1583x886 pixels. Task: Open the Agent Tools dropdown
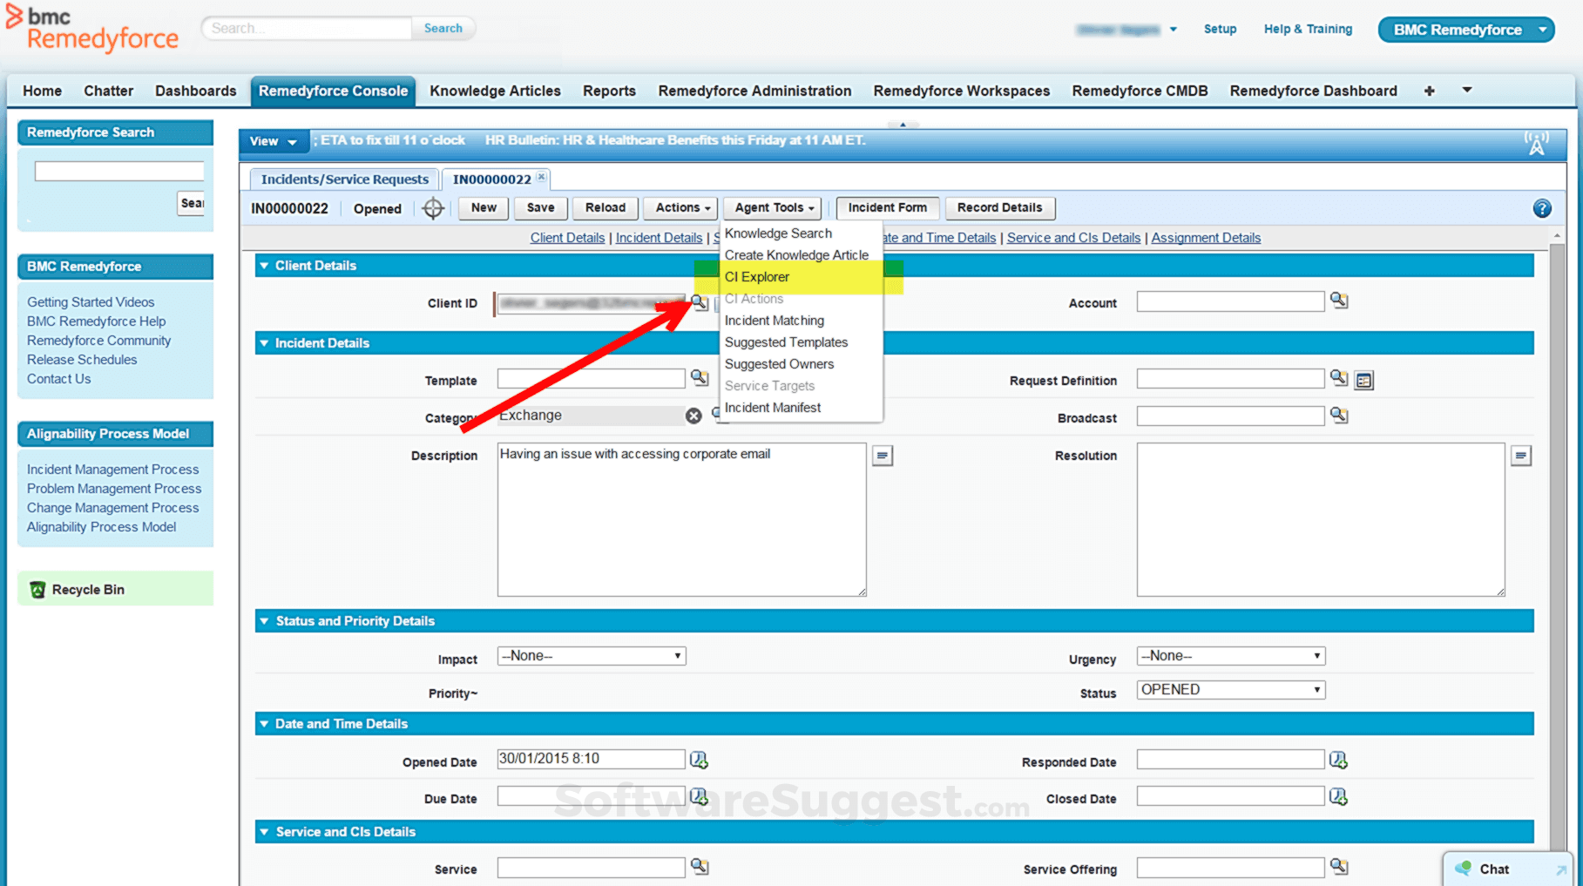click(772, 207)
